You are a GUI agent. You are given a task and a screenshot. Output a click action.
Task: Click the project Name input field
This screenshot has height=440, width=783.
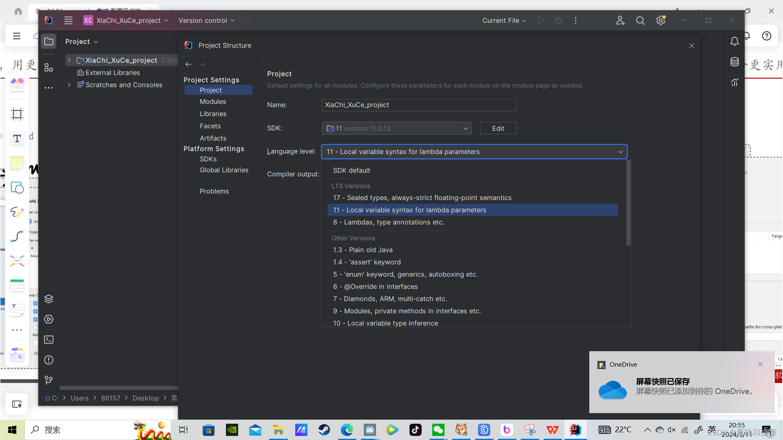point(419,105)
